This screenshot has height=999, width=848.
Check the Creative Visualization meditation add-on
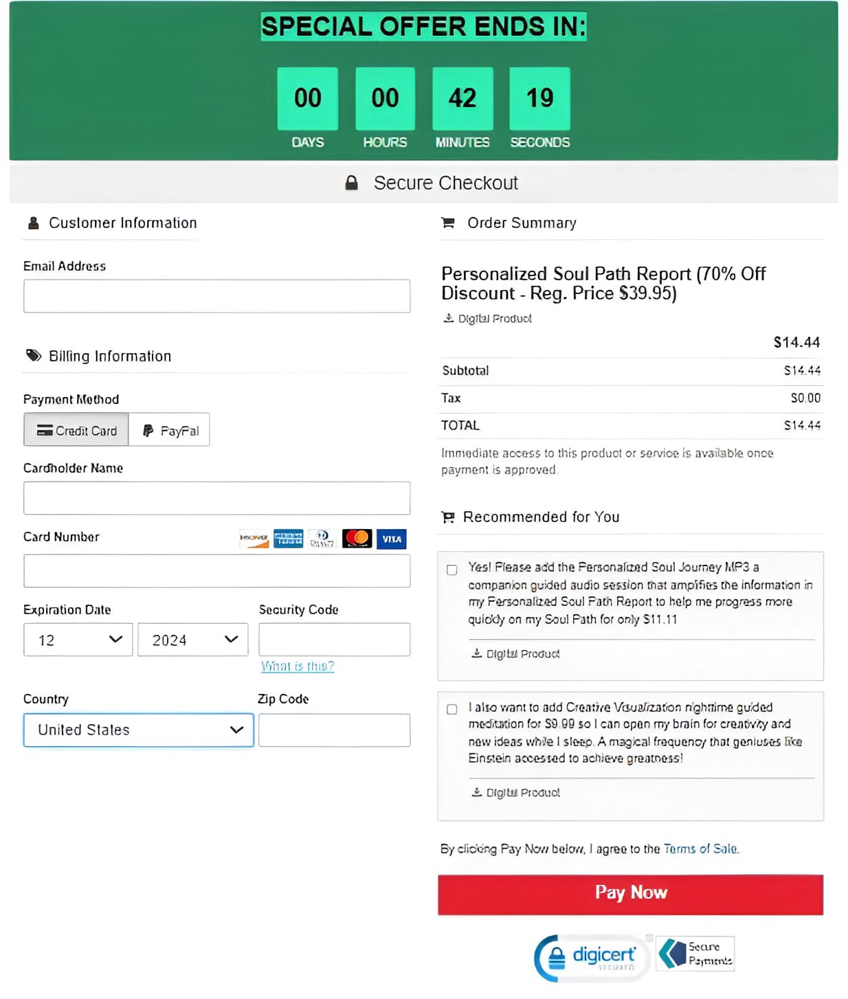(452, 710)
